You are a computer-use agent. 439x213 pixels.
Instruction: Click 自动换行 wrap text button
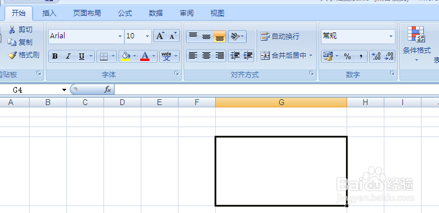280,36
